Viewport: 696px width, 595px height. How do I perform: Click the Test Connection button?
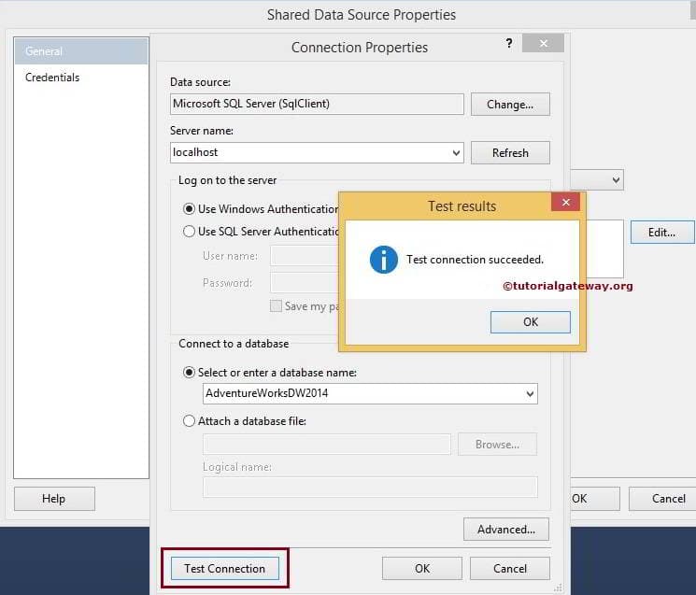pos(224,569)
